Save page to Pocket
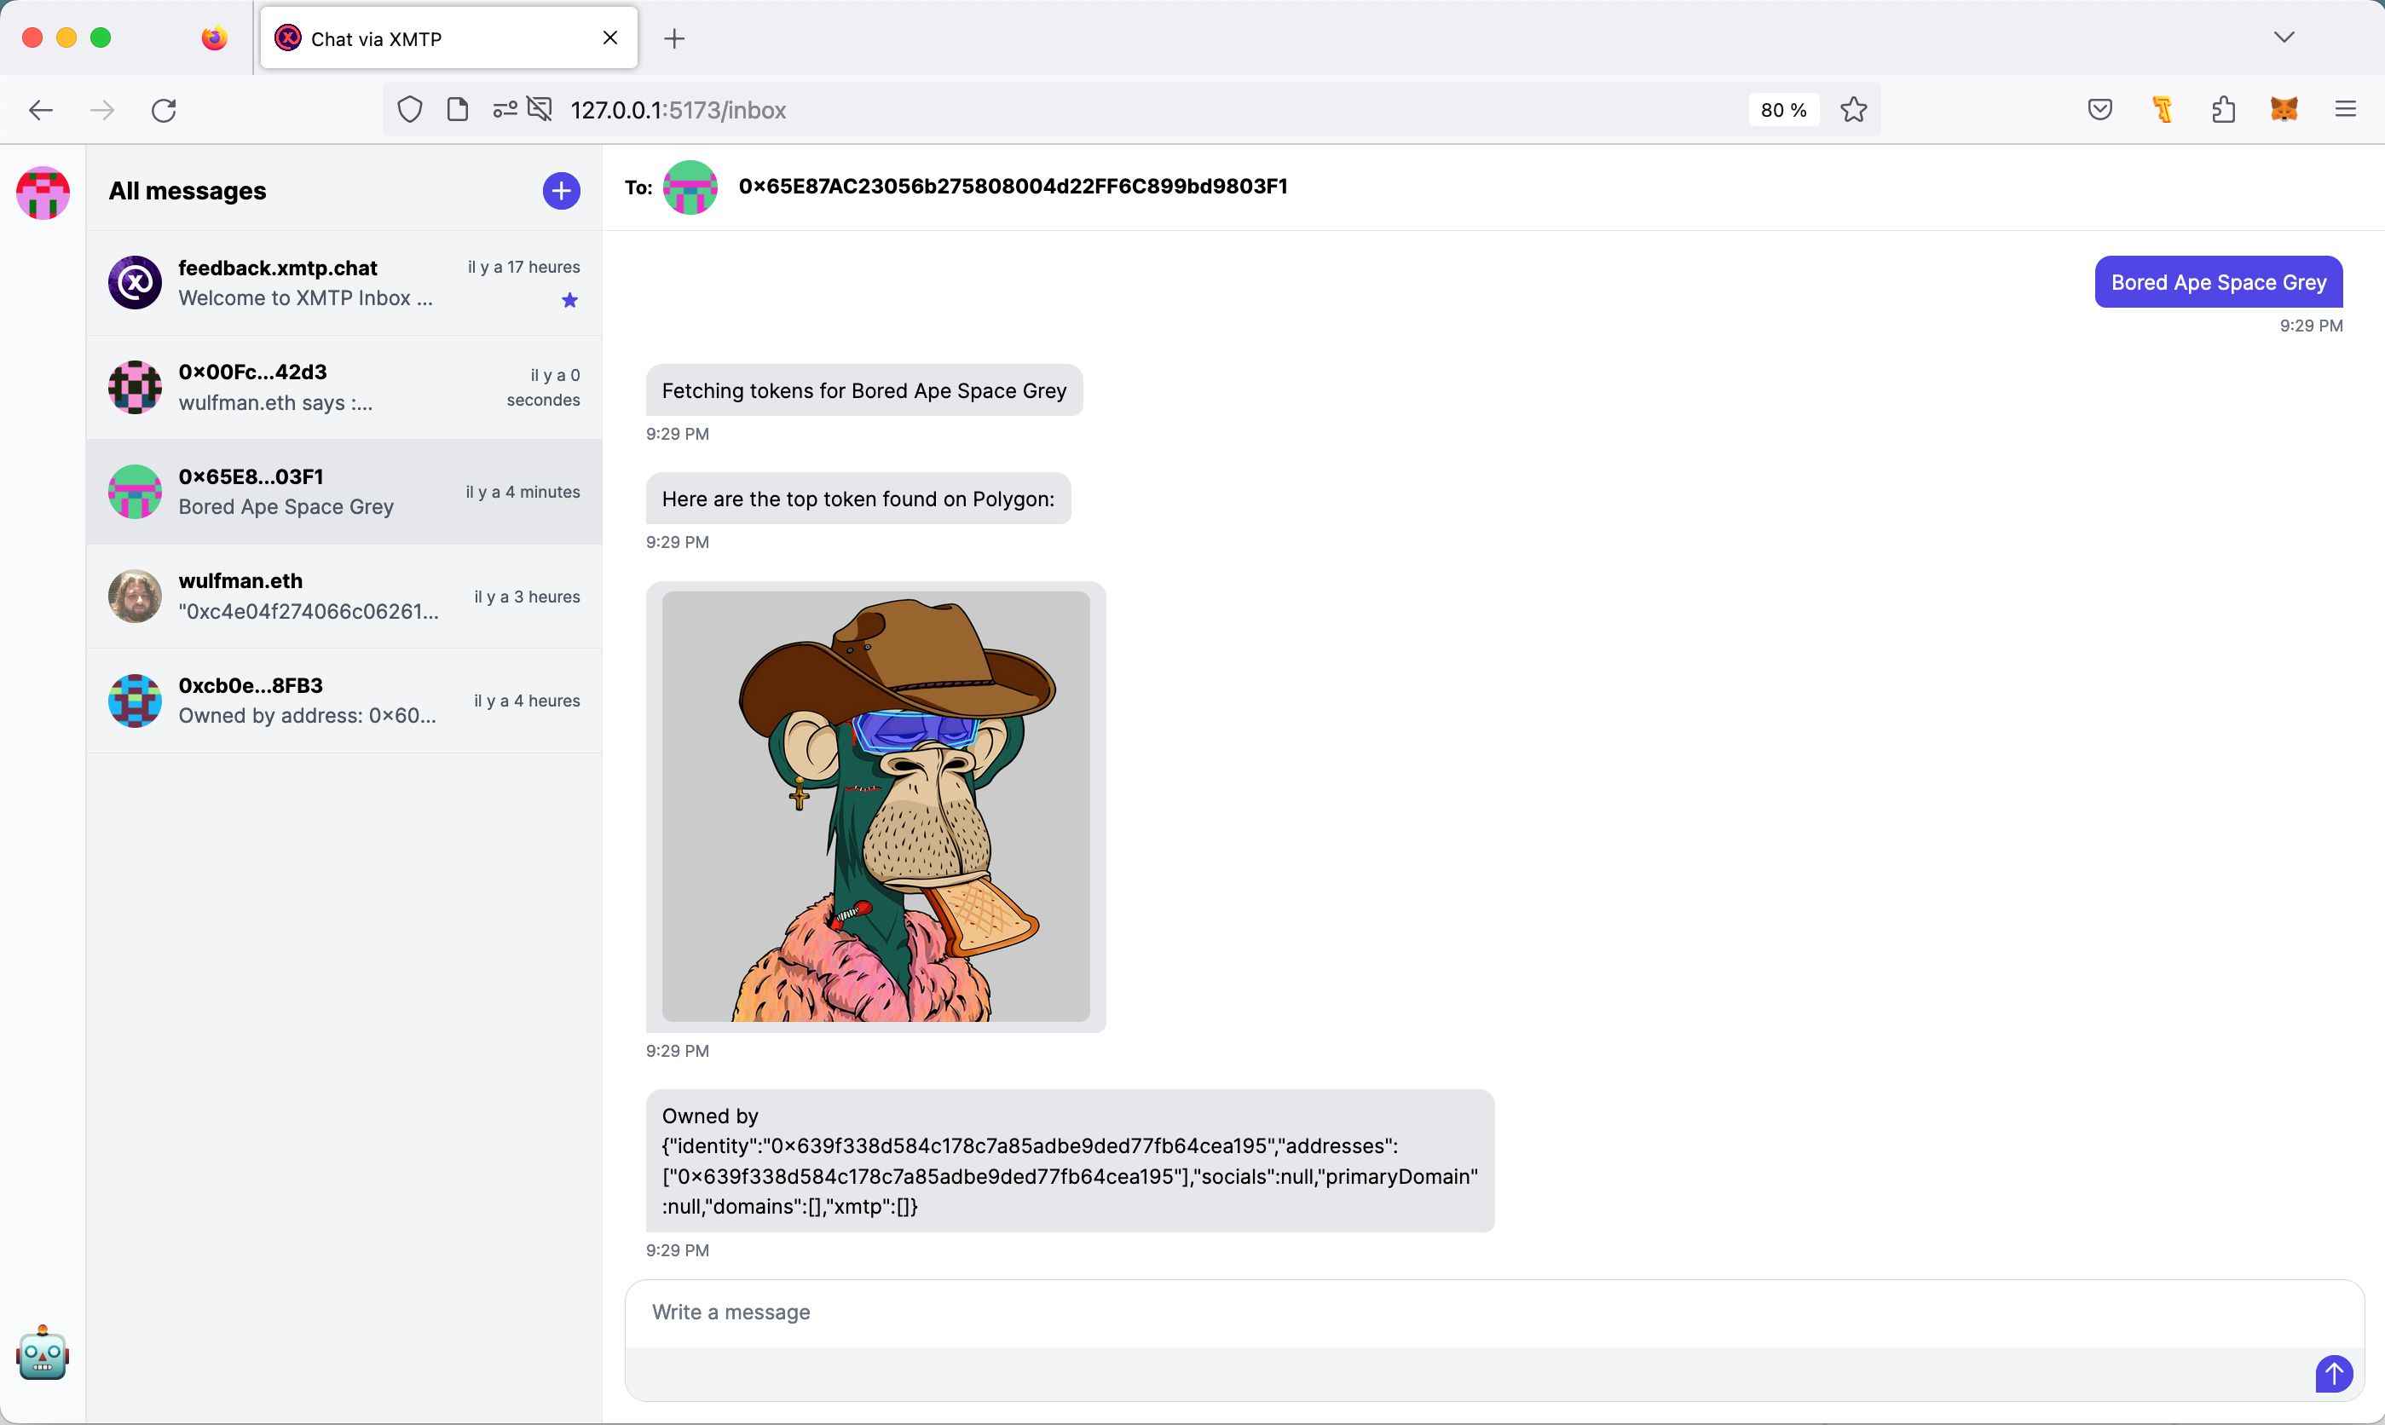The width and height of the screenshot is (2385, 1425). point(2099,109)
